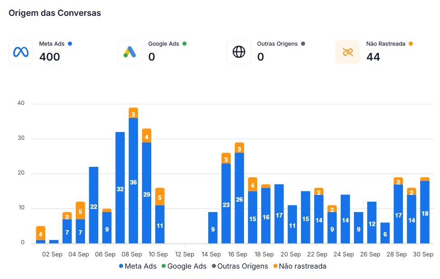
Task: Select the blue bar labeled 18
Action: pyautogui.click(x=425, y=212)
